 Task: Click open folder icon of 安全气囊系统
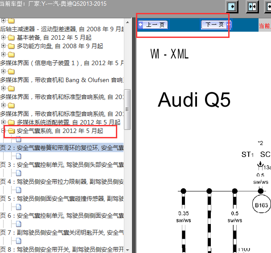12,131
